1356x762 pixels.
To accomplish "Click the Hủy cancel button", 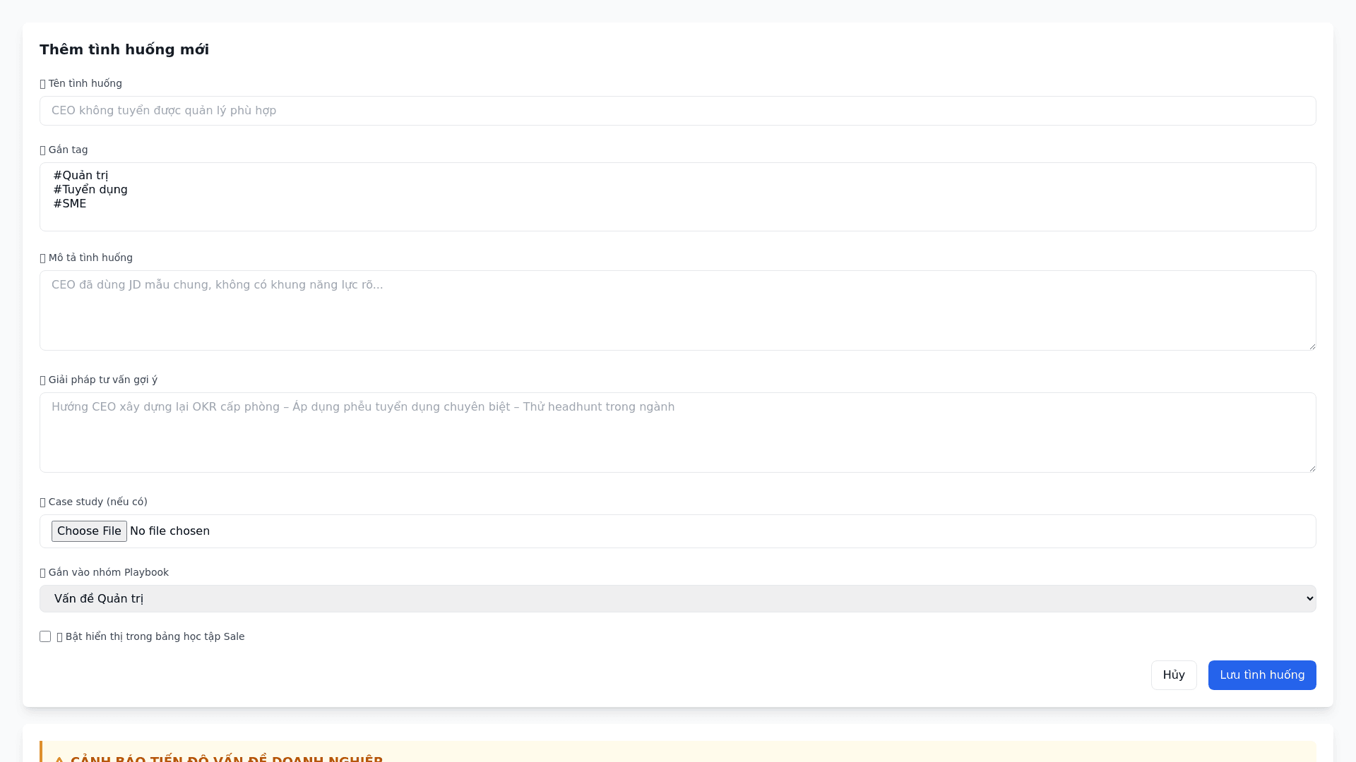I will point(1173,675).
